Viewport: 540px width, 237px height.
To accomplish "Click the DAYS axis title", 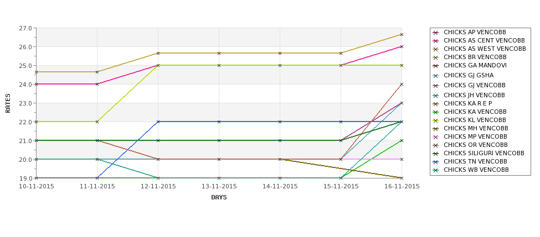I will [x=219, y=198].
